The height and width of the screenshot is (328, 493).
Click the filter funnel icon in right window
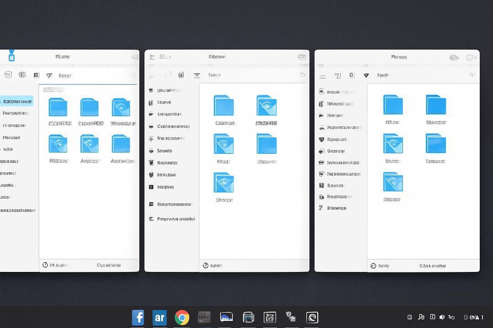(366, 75)
